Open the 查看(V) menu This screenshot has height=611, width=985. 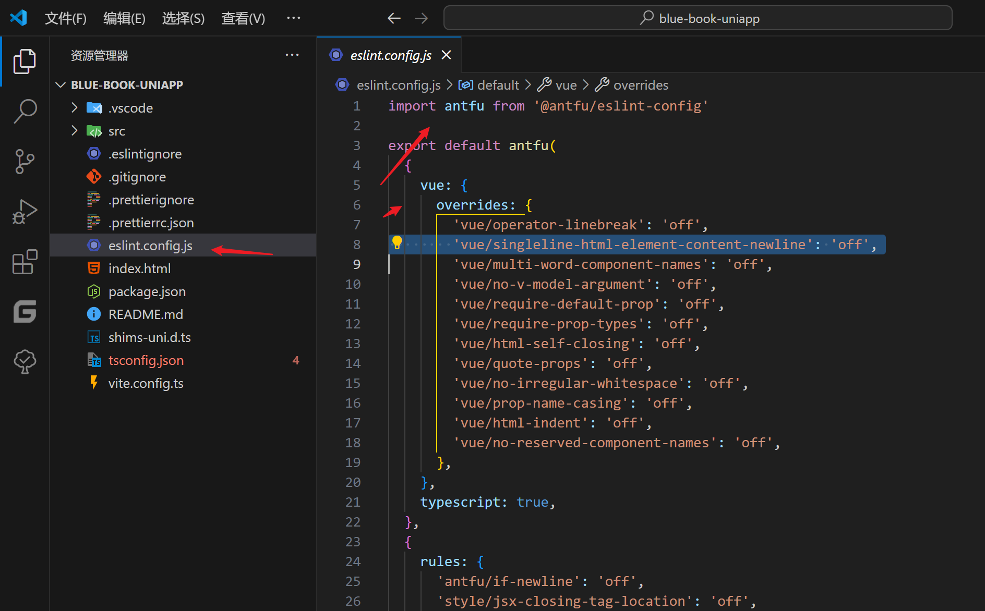243,18
